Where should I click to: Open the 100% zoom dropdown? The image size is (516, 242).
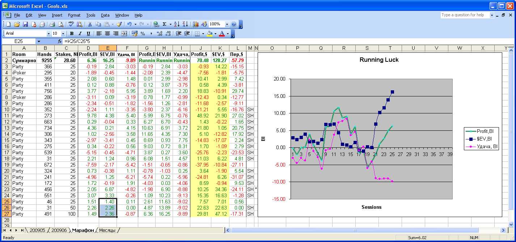pyautogui.click(x=227, y=24)
